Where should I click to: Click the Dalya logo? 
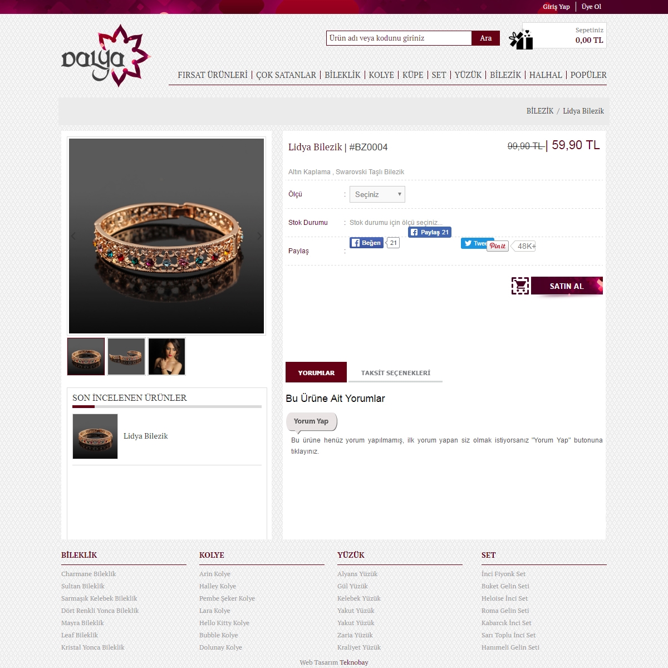(106, 56)
